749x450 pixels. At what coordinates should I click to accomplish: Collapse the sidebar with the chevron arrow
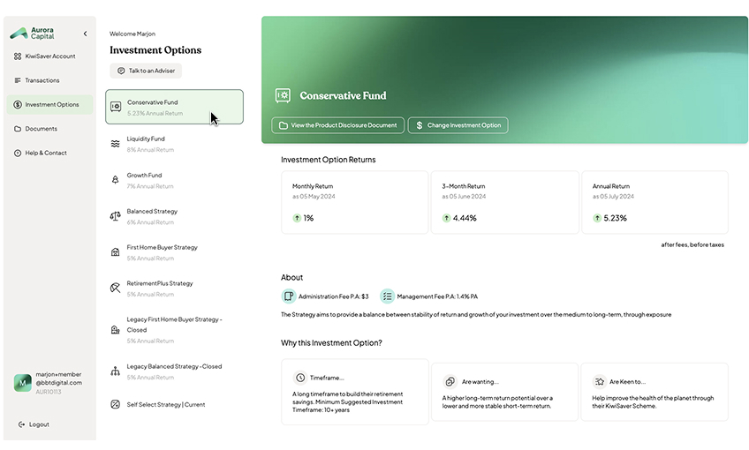coord(85,34)
